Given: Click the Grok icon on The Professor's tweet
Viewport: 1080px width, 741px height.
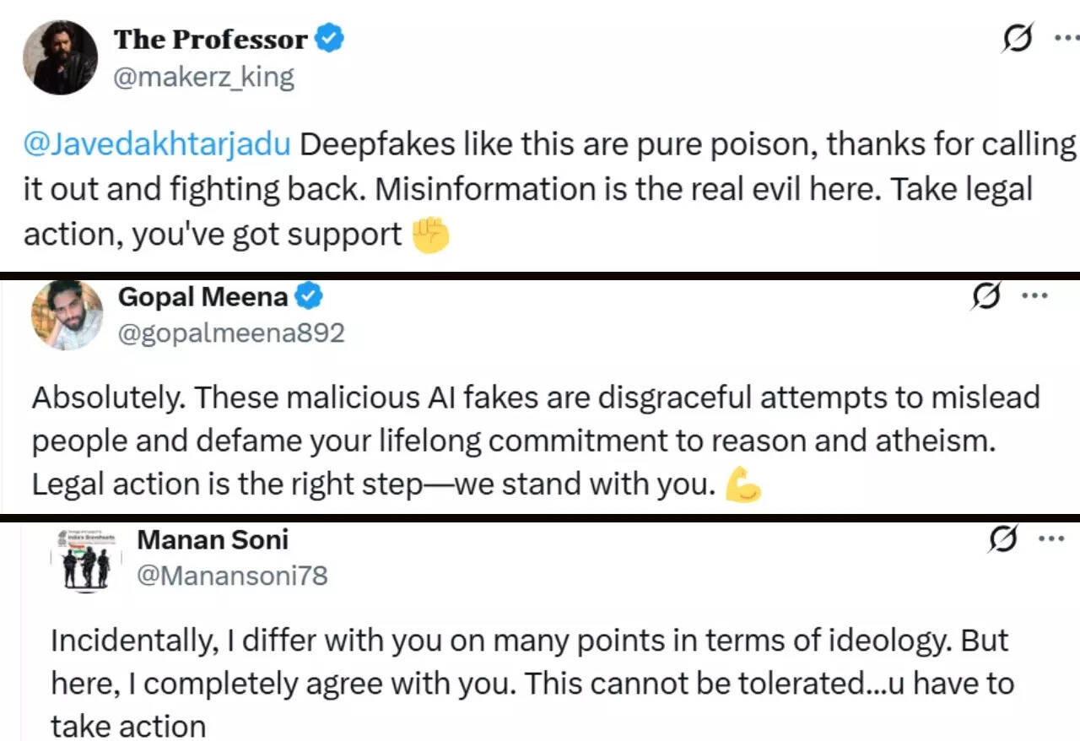Looking at the screenshot, I should tap(1019, 39).
